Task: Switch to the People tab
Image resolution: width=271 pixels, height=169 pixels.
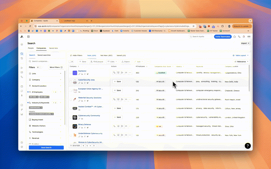Action: click(x=31, y=48)
